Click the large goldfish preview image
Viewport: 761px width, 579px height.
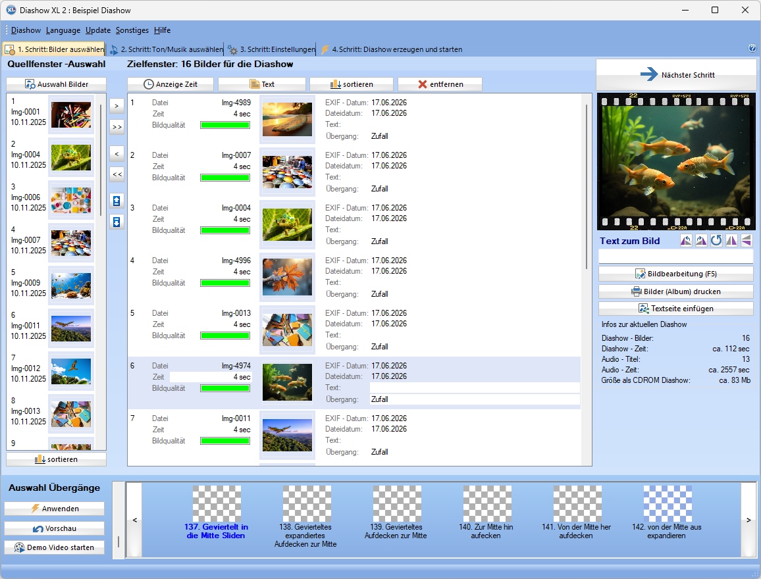(x=676, y=161)
